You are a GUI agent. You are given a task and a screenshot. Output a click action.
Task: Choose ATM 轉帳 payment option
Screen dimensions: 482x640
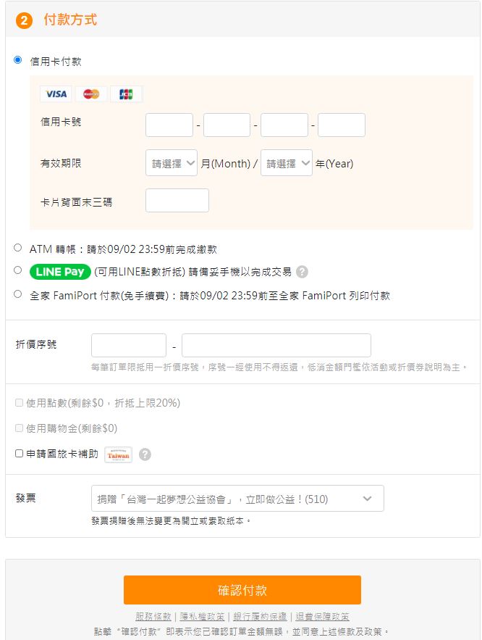(18, 248)
